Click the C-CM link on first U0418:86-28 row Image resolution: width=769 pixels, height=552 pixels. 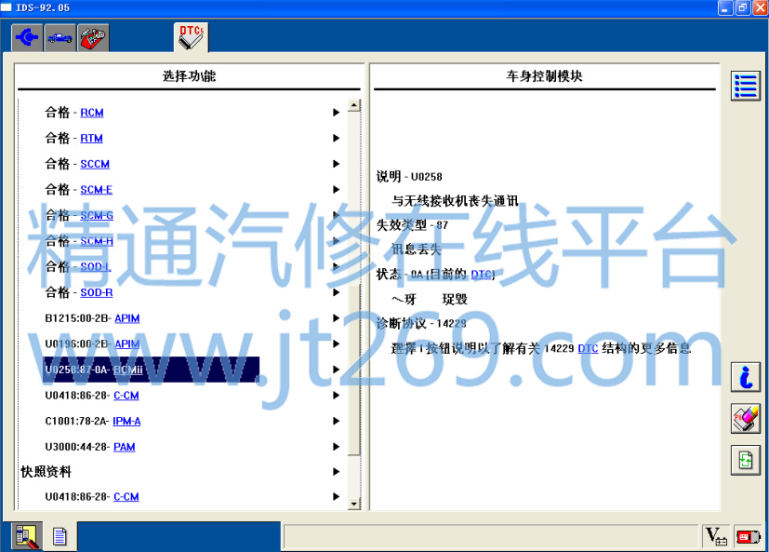(x=126, y=396)
